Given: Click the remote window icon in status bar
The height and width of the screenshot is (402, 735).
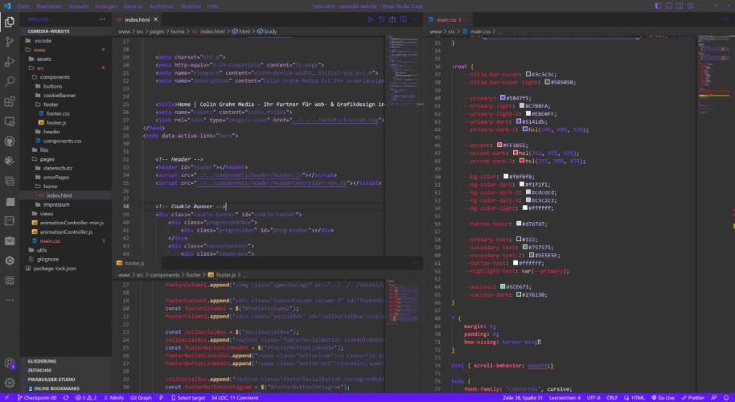Looking at the screenshot, I should (6, 398).
